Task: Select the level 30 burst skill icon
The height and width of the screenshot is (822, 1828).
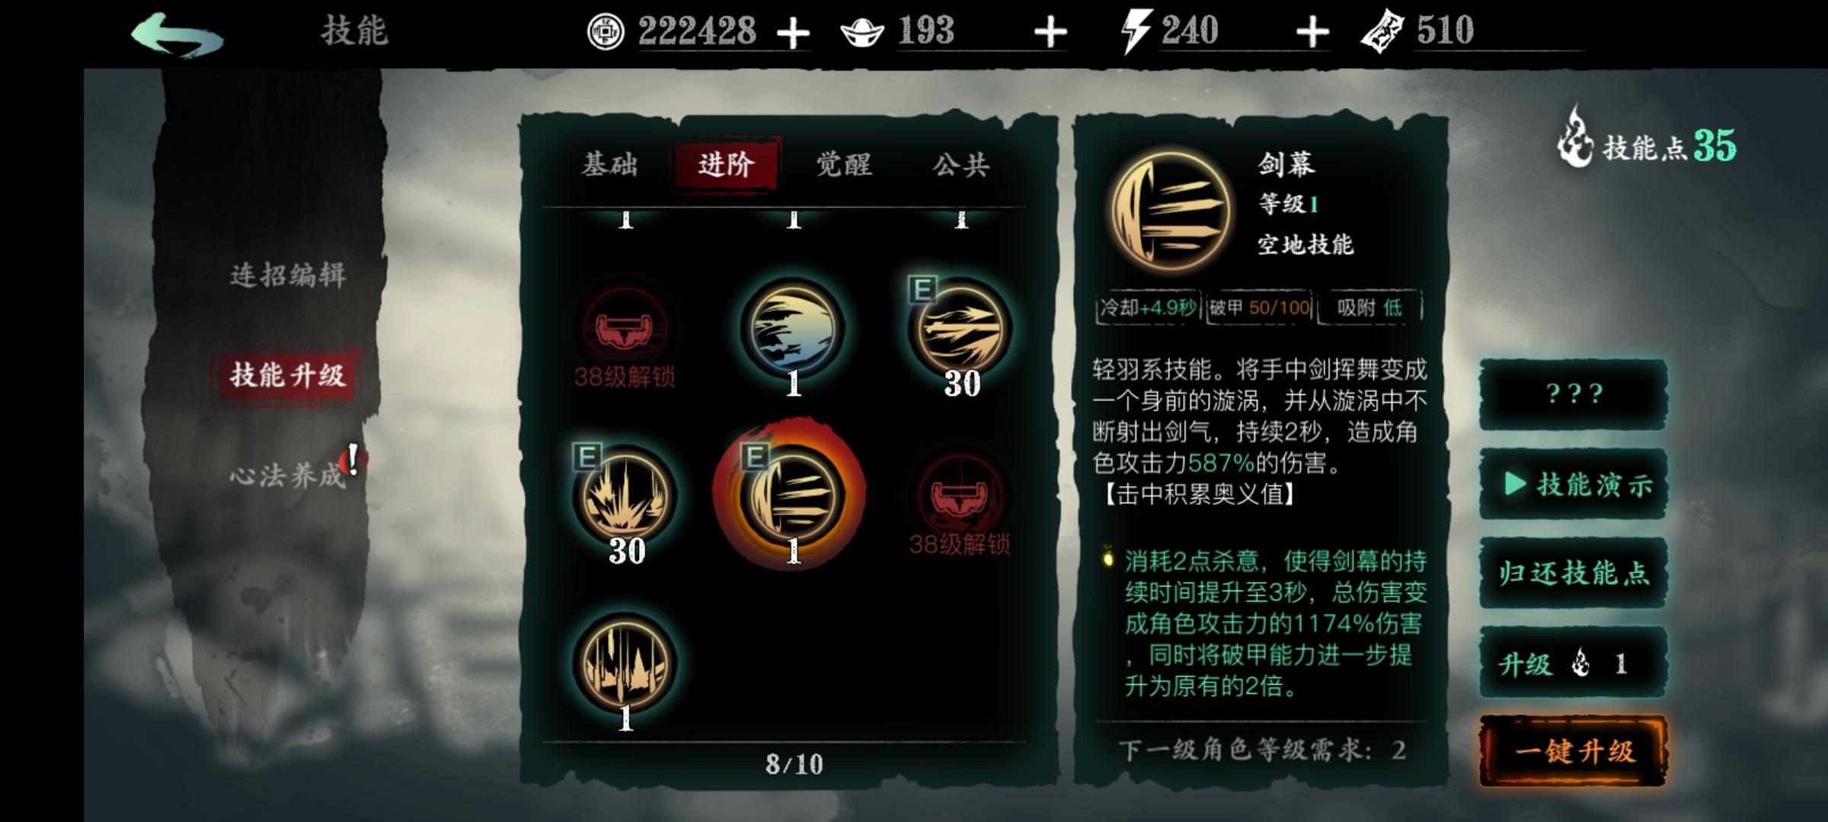Action: pyautogui.click(x=625, y=496)
